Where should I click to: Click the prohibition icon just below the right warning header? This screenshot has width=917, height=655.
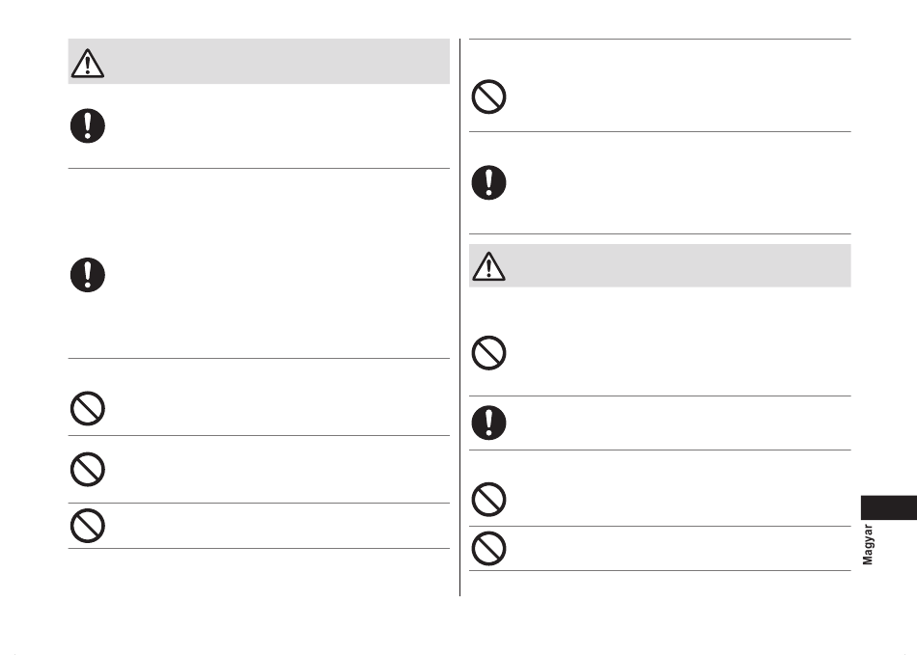click(x=489, y=353)
